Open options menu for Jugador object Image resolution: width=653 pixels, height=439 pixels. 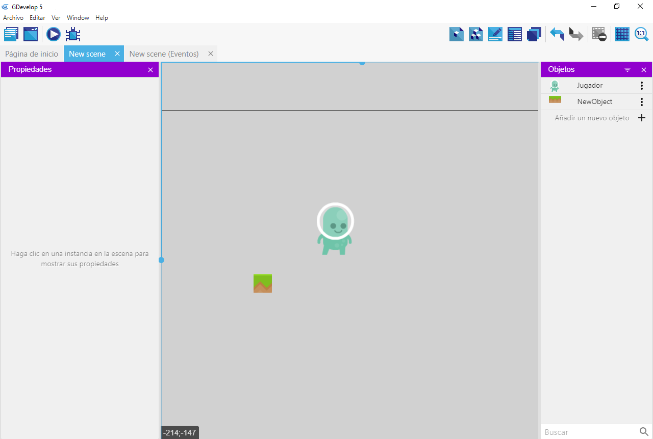[642, 86]
